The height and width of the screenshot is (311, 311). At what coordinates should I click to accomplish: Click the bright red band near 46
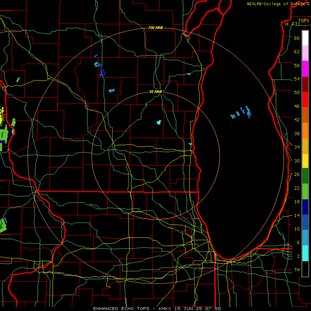pos(305,100)
